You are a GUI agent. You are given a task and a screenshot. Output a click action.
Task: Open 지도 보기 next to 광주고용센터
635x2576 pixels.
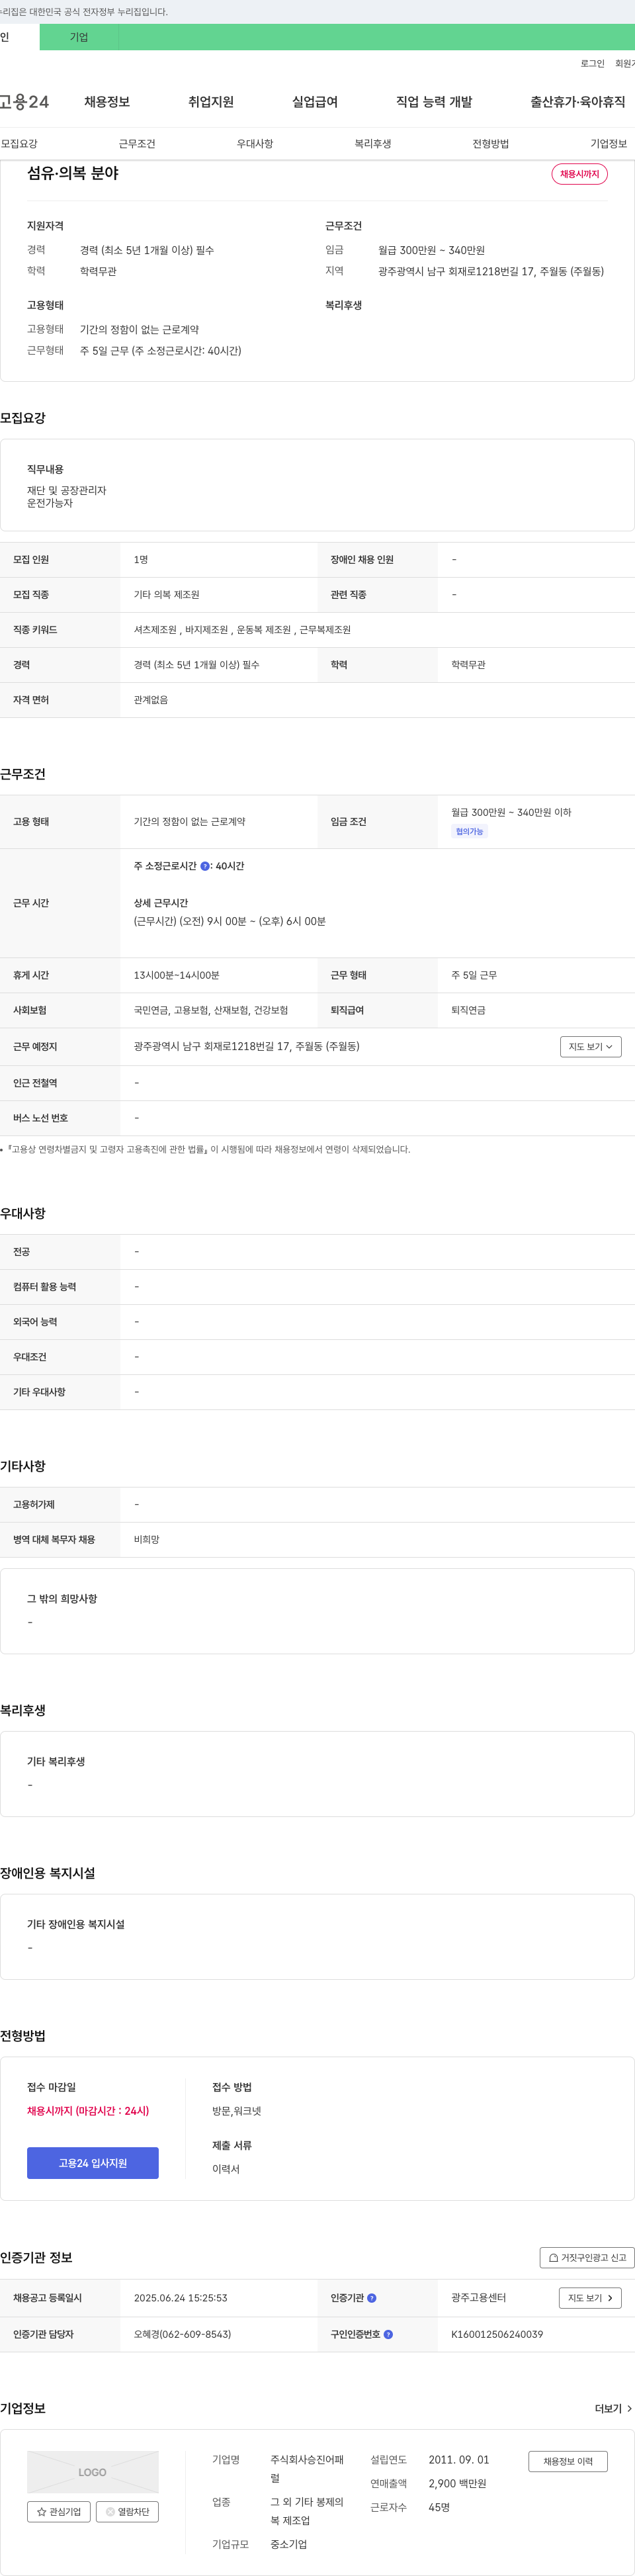[x=590, y=2298]
